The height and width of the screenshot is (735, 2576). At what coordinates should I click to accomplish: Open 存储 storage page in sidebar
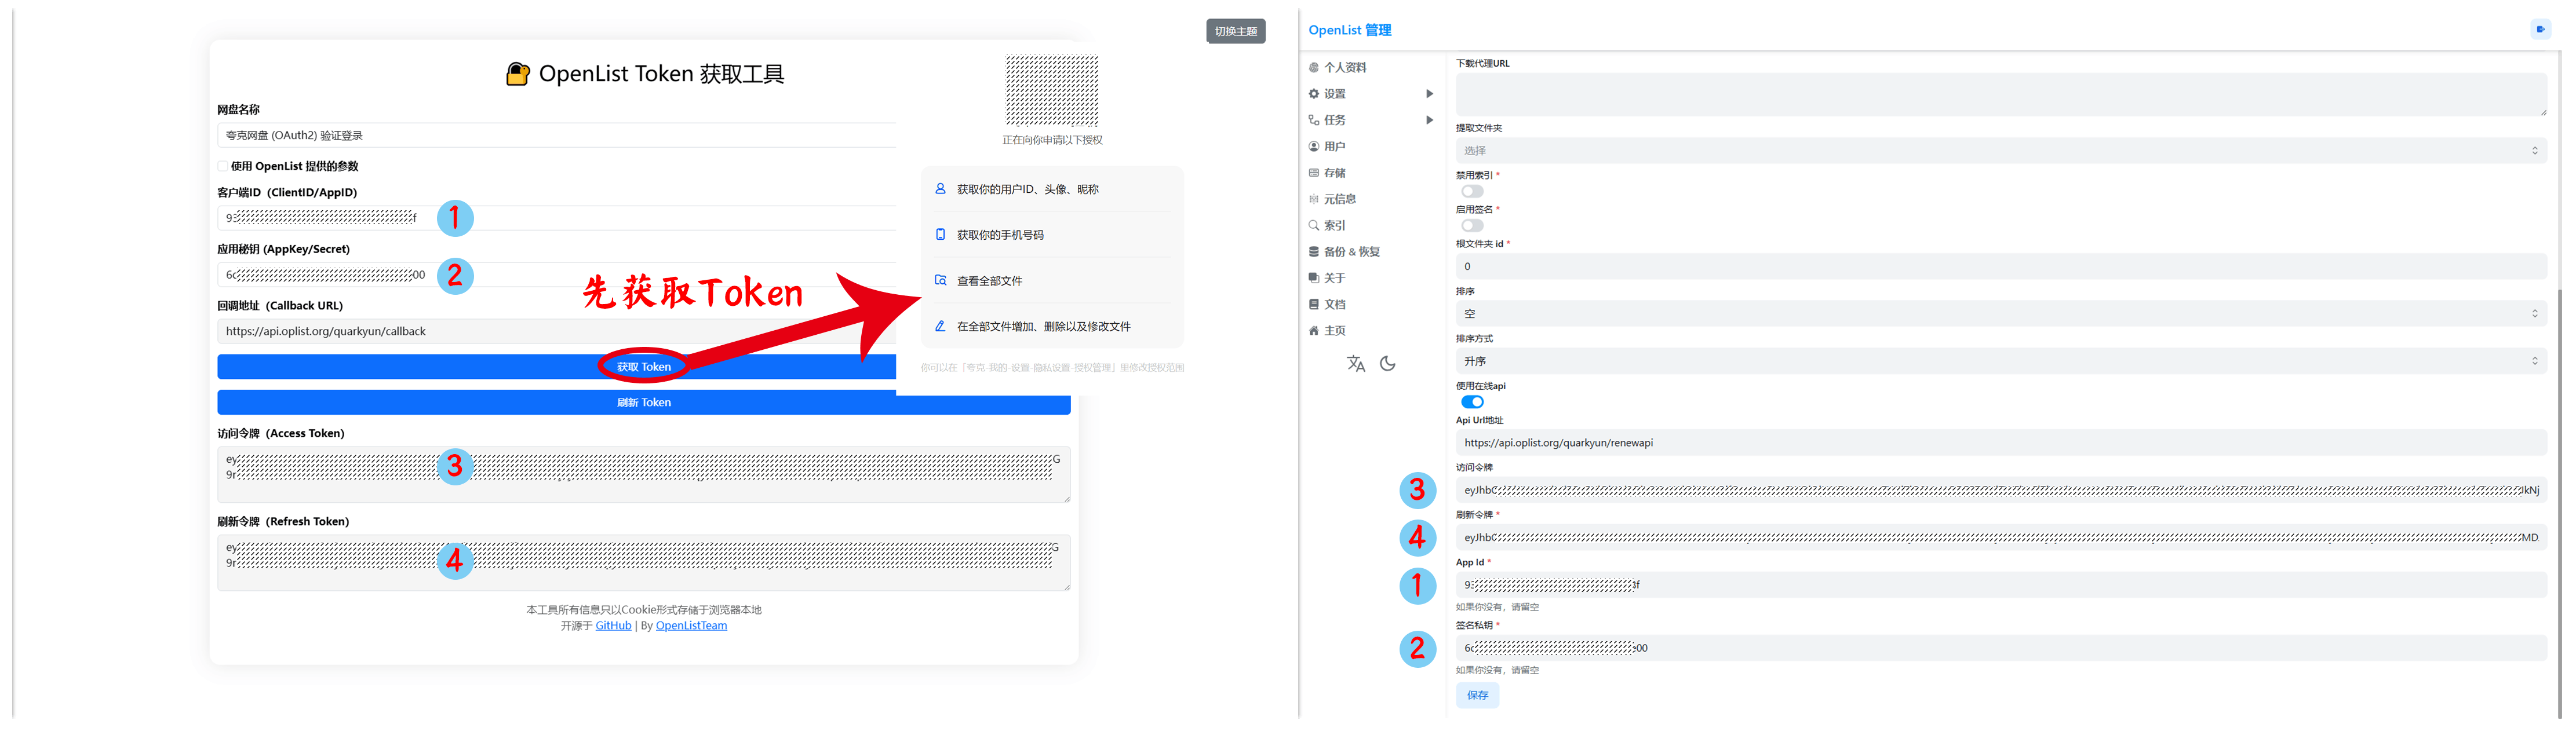click(1334, 173)
